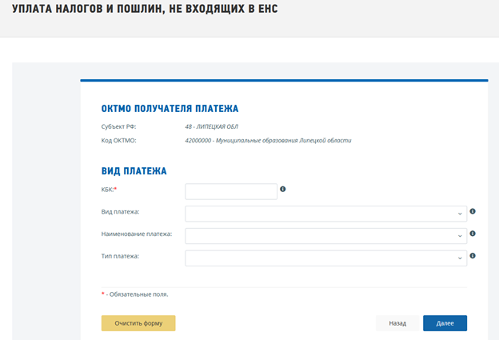Click the Субъект РФ label
Image resolution: width=499 pixels, height=340 pixels.
118,126
